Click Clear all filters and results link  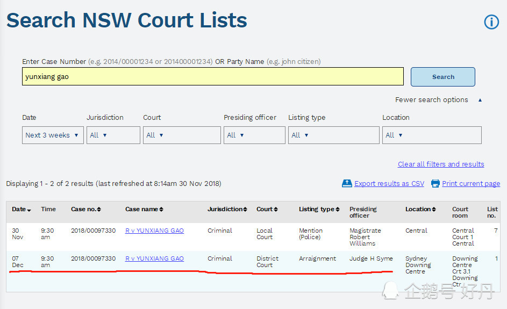[441, 164]
